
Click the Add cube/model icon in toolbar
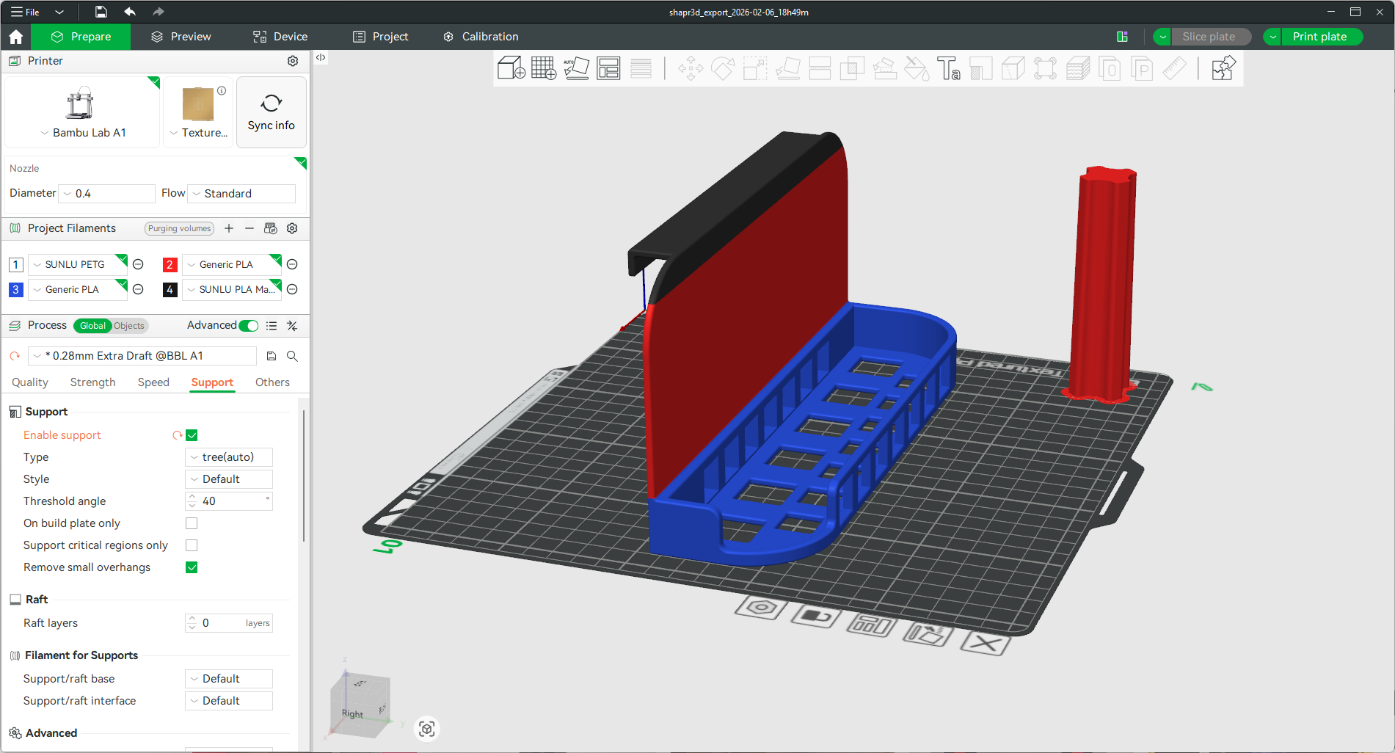coord(511,68)
